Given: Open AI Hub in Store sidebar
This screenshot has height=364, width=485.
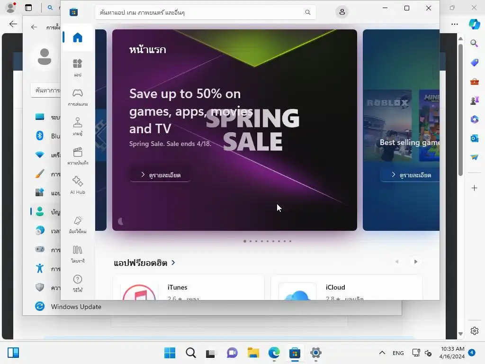Looking at the screenshot, I should [x=78, y=185].
